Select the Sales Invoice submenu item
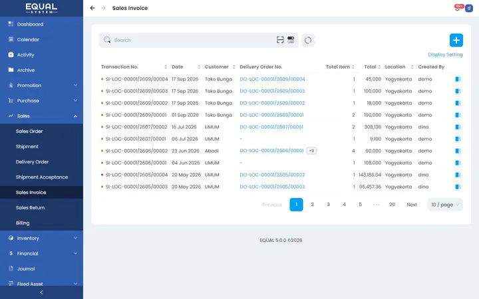The height and width of the screenshot is (299, 479). [41, 192]
